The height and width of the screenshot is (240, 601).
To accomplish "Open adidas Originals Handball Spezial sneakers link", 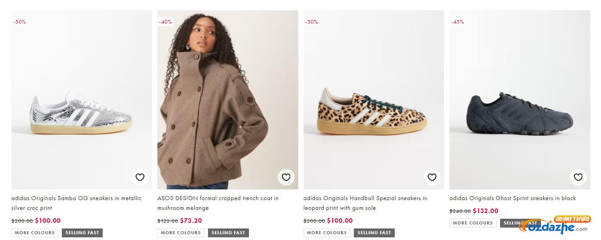I will point(365,203).
